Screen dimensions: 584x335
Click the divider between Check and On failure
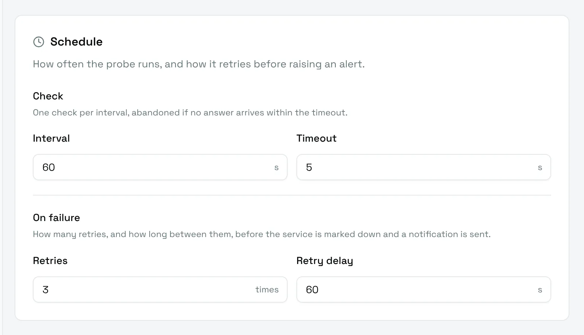[x=292, y=195]
